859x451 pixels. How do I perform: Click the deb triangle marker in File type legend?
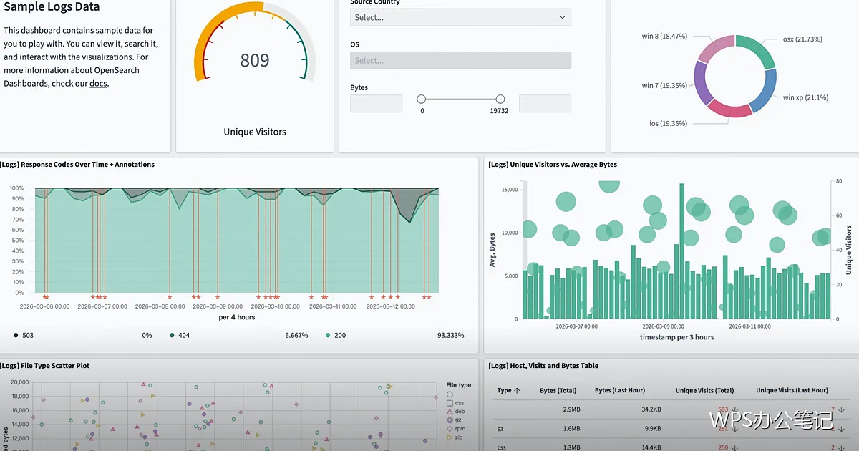tap(450, 412)
